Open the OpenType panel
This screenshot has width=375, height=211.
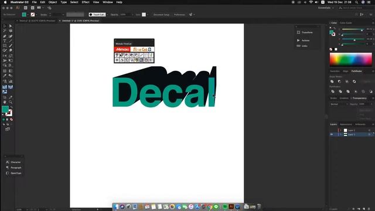13,173
